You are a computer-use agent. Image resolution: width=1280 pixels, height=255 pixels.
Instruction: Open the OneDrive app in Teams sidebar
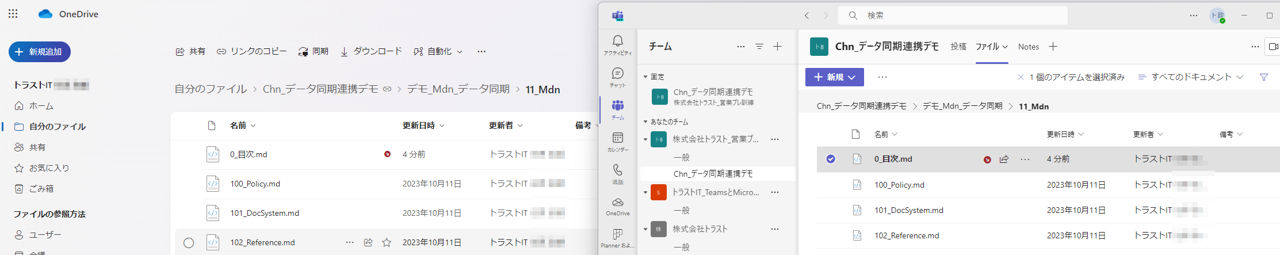click(618, 206)
